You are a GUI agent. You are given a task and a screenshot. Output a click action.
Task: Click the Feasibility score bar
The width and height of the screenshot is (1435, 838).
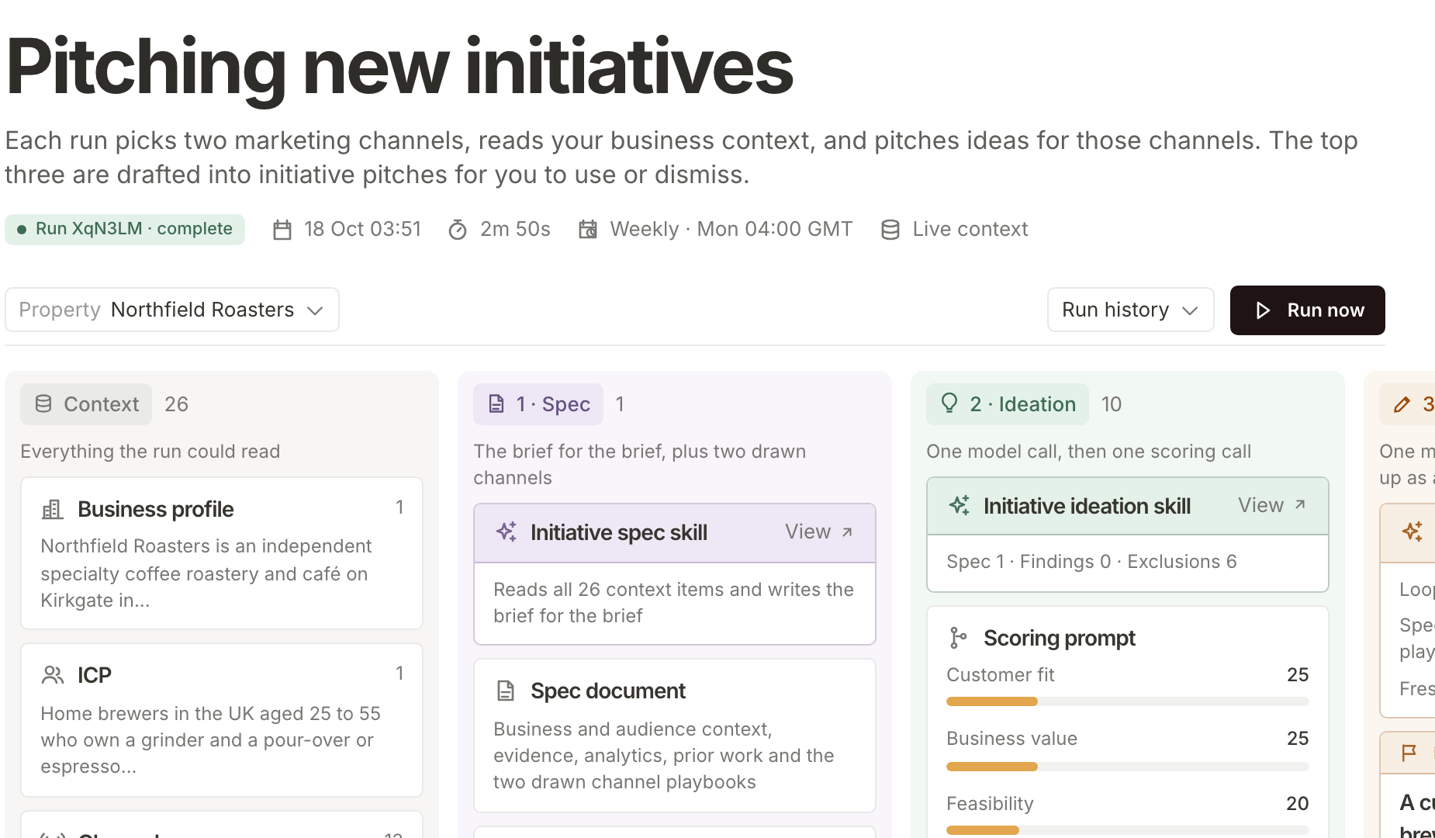pos(1127,830)
